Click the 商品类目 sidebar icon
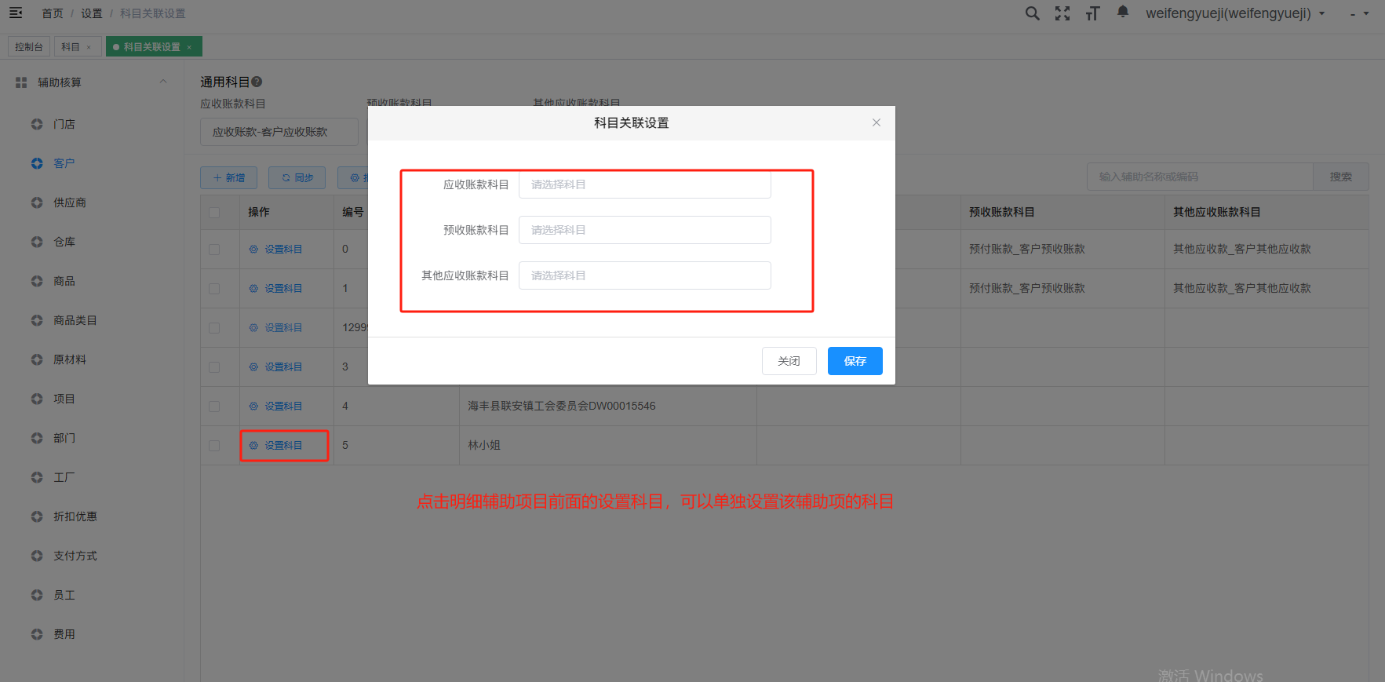The width and height of the screenshot is (1385, 682). pyautogui.click(x=37, y=320)
